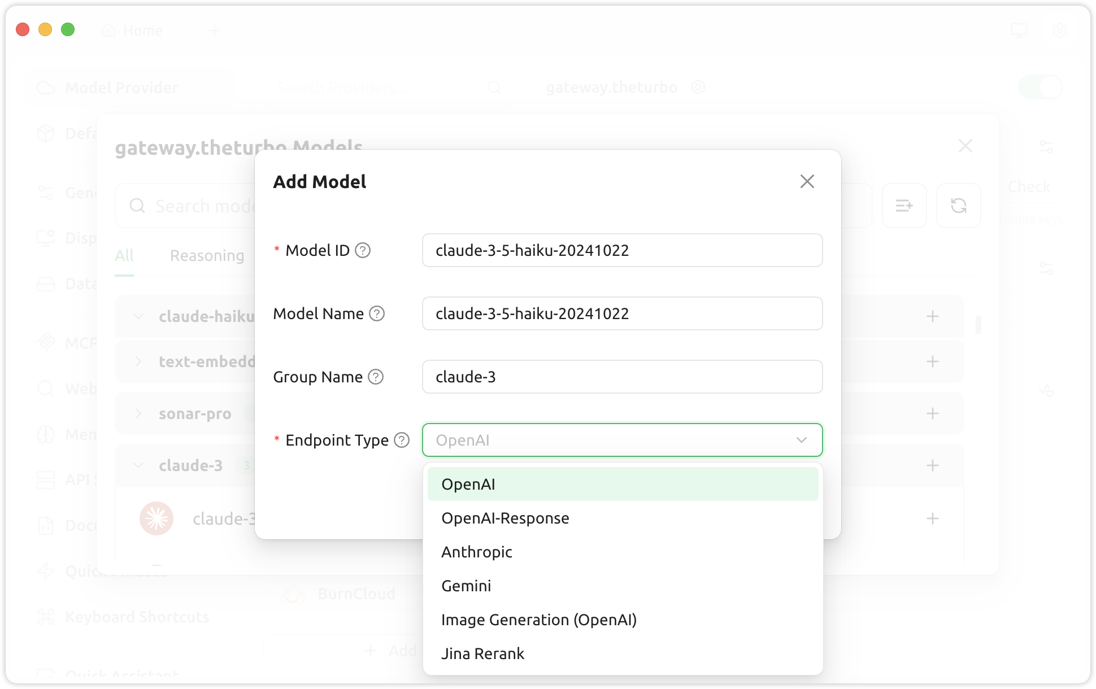1096x689 pixels.
Task: Click the Group Name input field
Action: tap(621, 377)
